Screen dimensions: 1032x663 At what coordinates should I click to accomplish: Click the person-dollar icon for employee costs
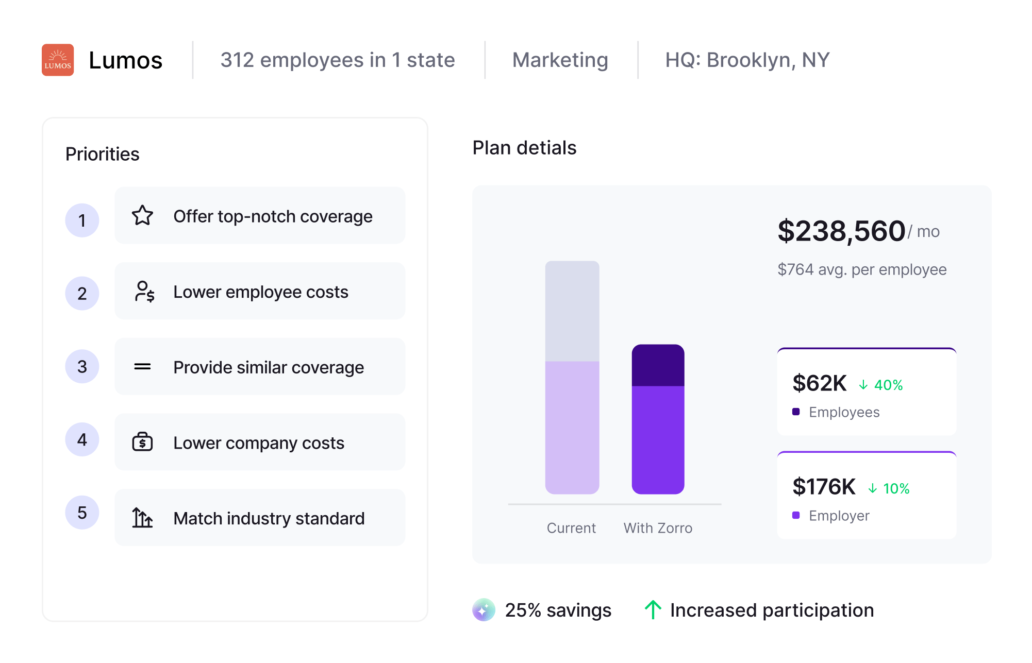144,292
